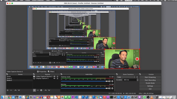The width and height of the screenshot is (177, 99).
Task: Open the Edit menu
Action: 16,1
